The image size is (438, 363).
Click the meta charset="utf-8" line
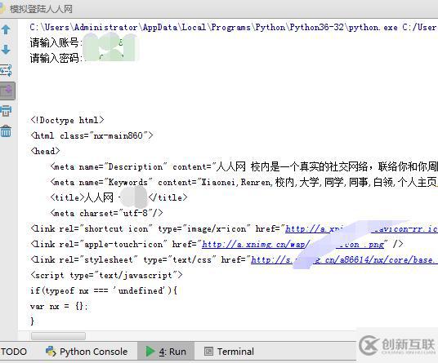coord(106,213)
